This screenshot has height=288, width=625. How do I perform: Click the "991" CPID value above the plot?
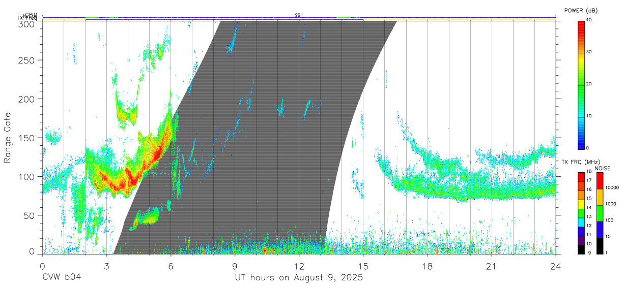[x=299, y=15]
